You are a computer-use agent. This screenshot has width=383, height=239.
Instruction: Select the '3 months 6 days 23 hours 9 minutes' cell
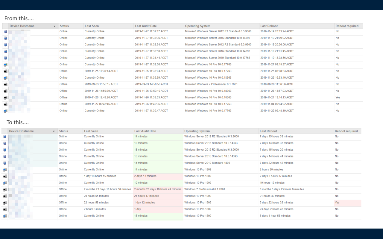[282, 189]
